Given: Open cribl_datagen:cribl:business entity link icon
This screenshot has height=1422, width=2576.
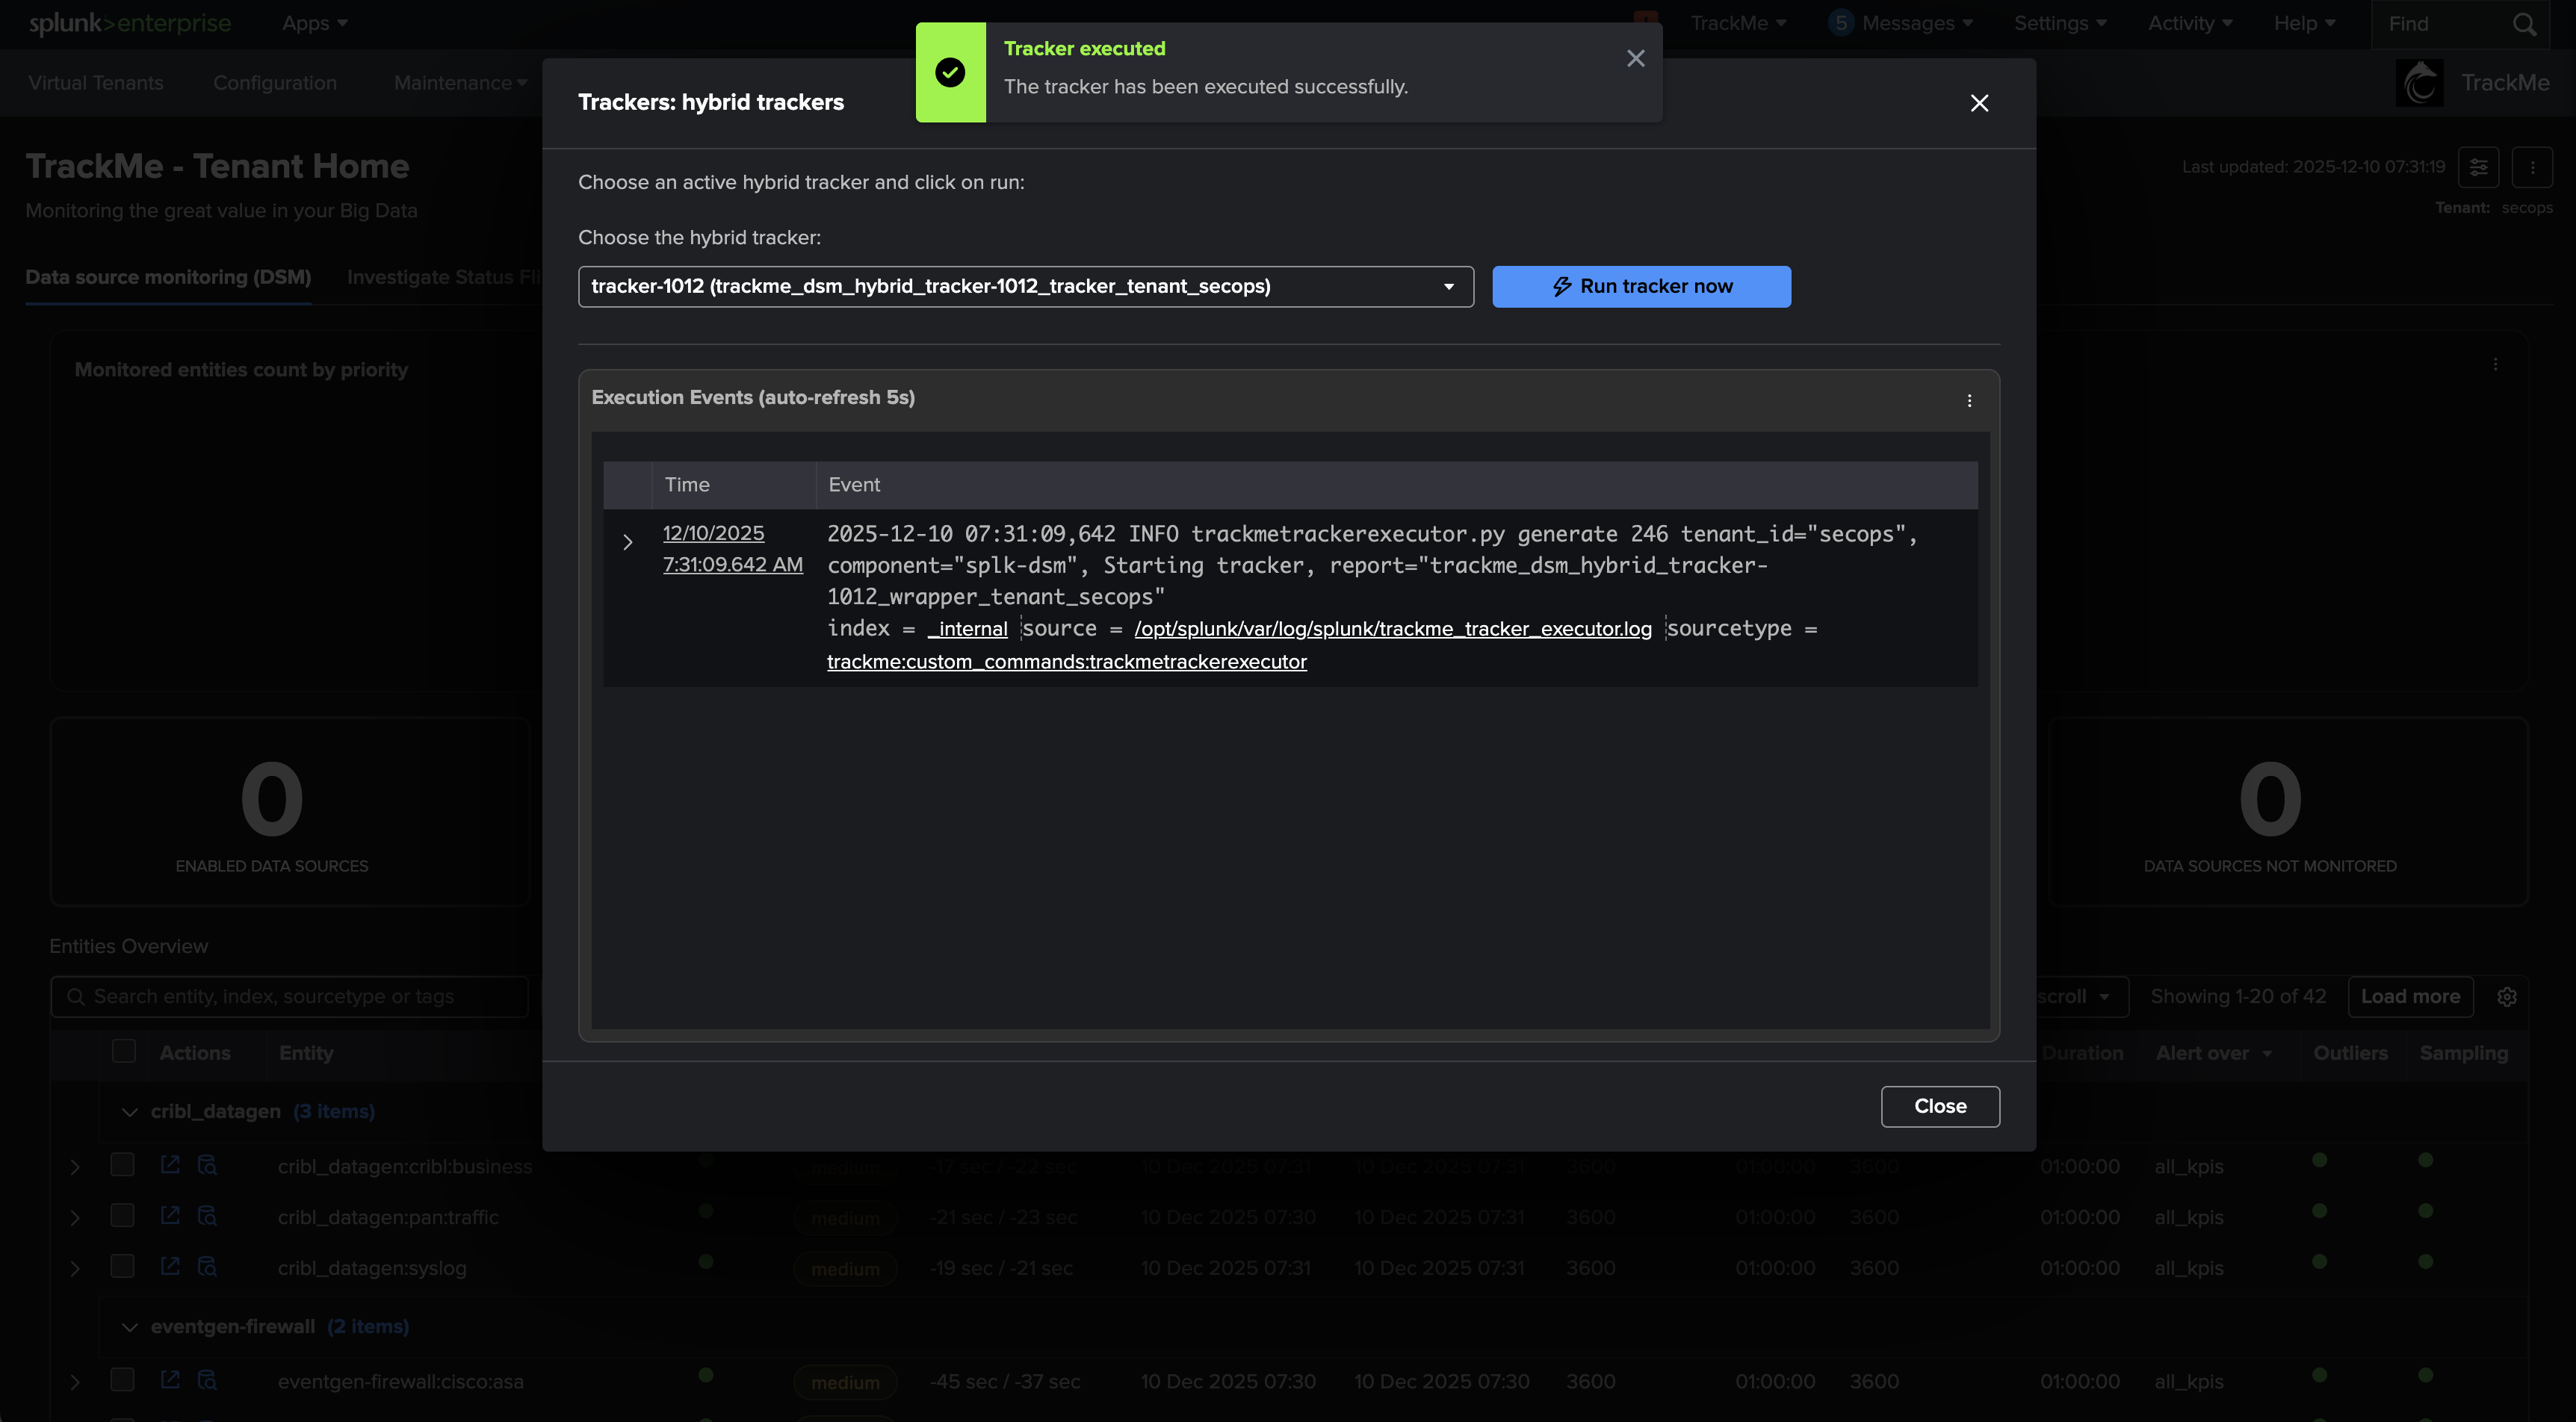Looking at the screenshot, I should pos(170,1165).
